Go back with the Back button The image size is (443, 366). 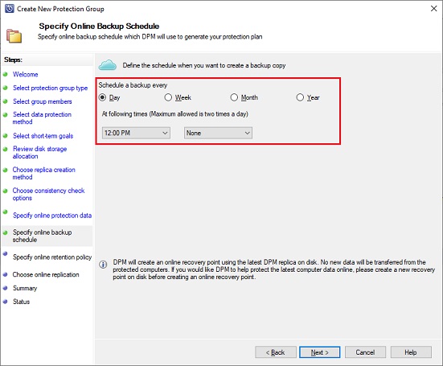(x=276, y=352)
